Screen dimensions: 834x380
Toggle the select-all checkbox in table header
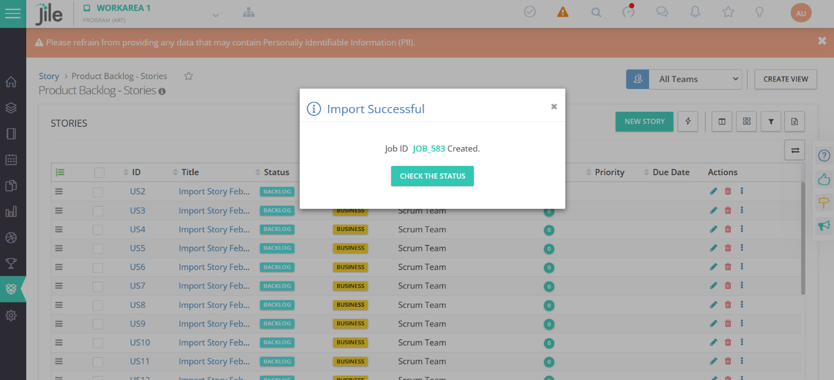[x=100, y=172]
